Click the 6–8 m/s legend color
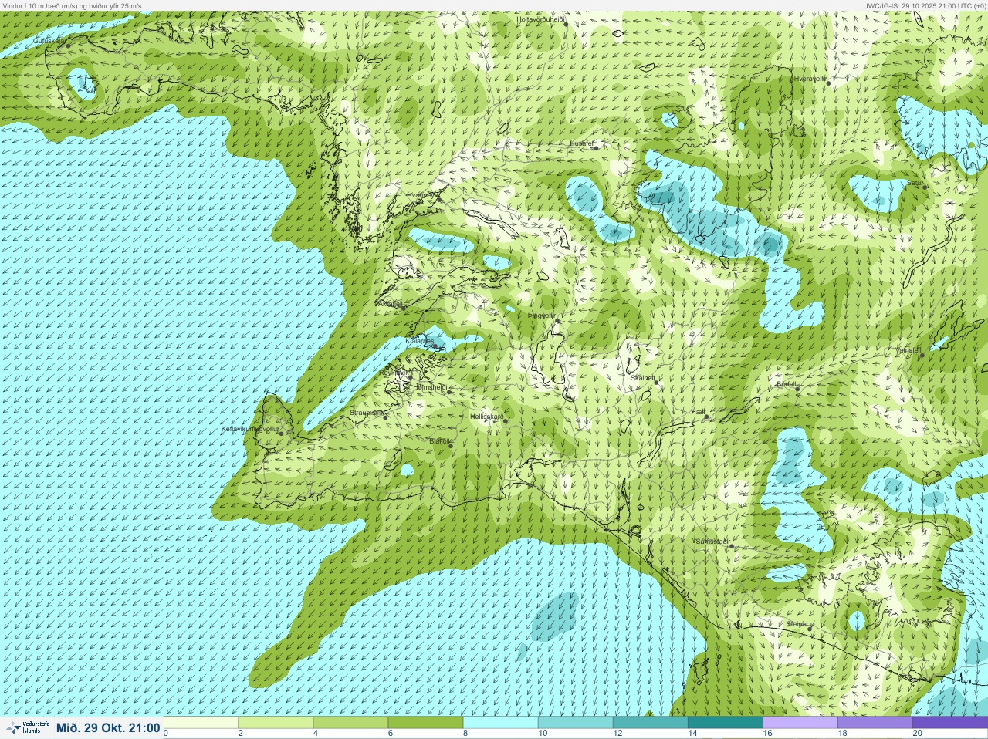This screenshot has width=988, height=739. [425, 723]
